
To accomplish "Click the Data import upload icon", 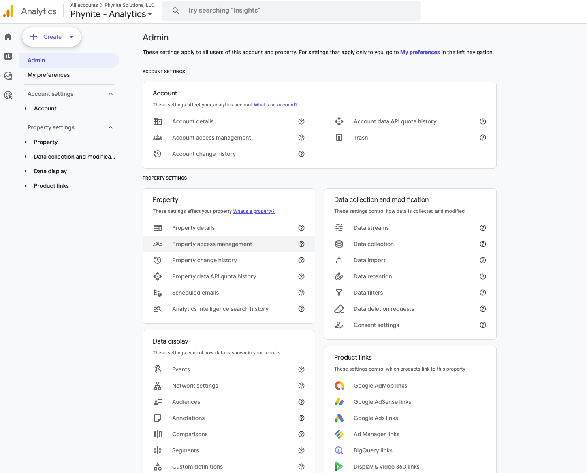I will 339,260.
